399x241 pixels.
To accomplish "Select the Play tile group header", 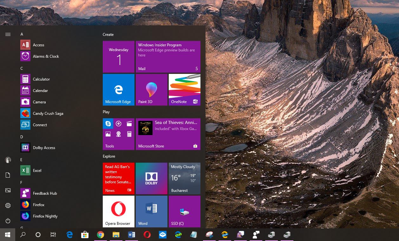I will [106, 112].
